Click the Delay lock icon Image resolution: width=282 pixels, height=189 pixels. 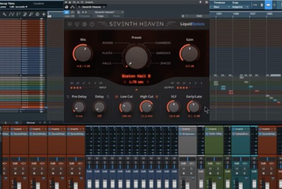click(x=108, y=97)
